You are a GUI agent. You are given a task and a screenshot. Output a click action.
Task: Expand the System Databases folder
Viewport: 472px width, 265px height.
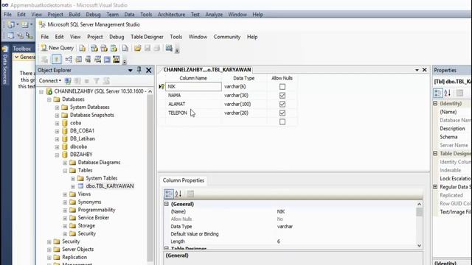coord(57,107)
